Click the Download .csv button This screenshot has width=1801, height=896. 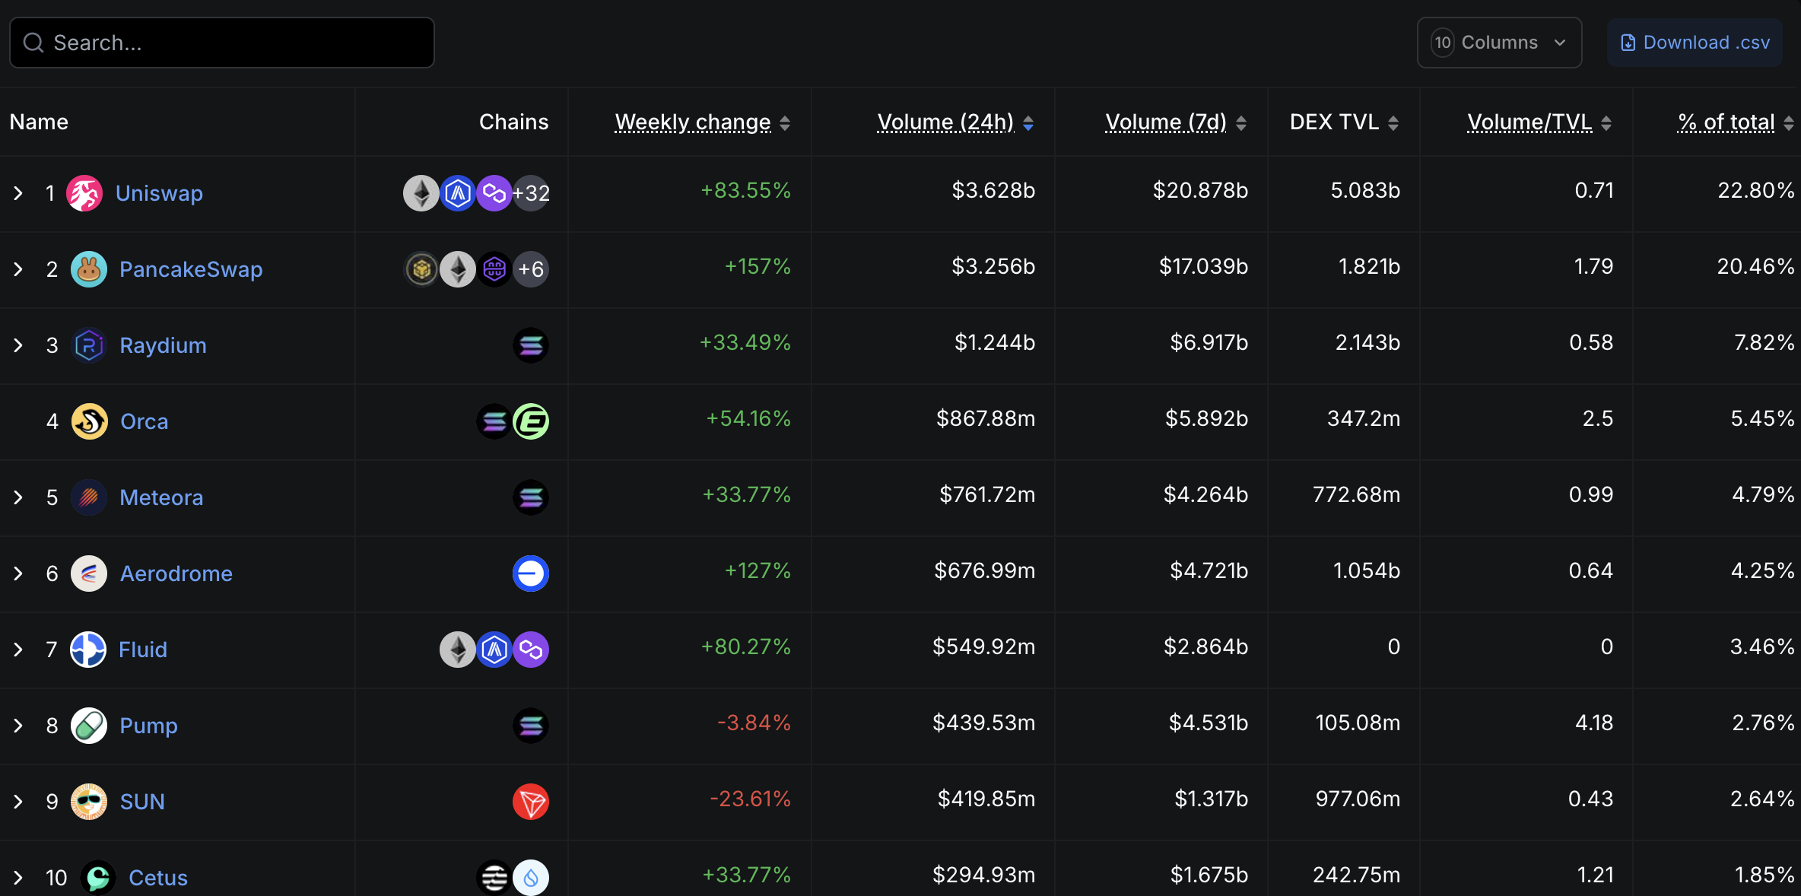1695,43
